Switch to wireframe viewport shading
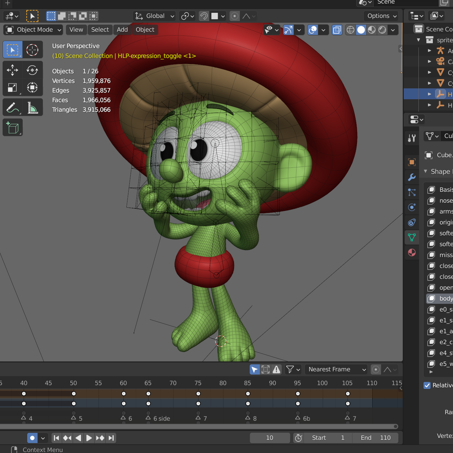Screen dimensions: 453x453 click(351, 30)
